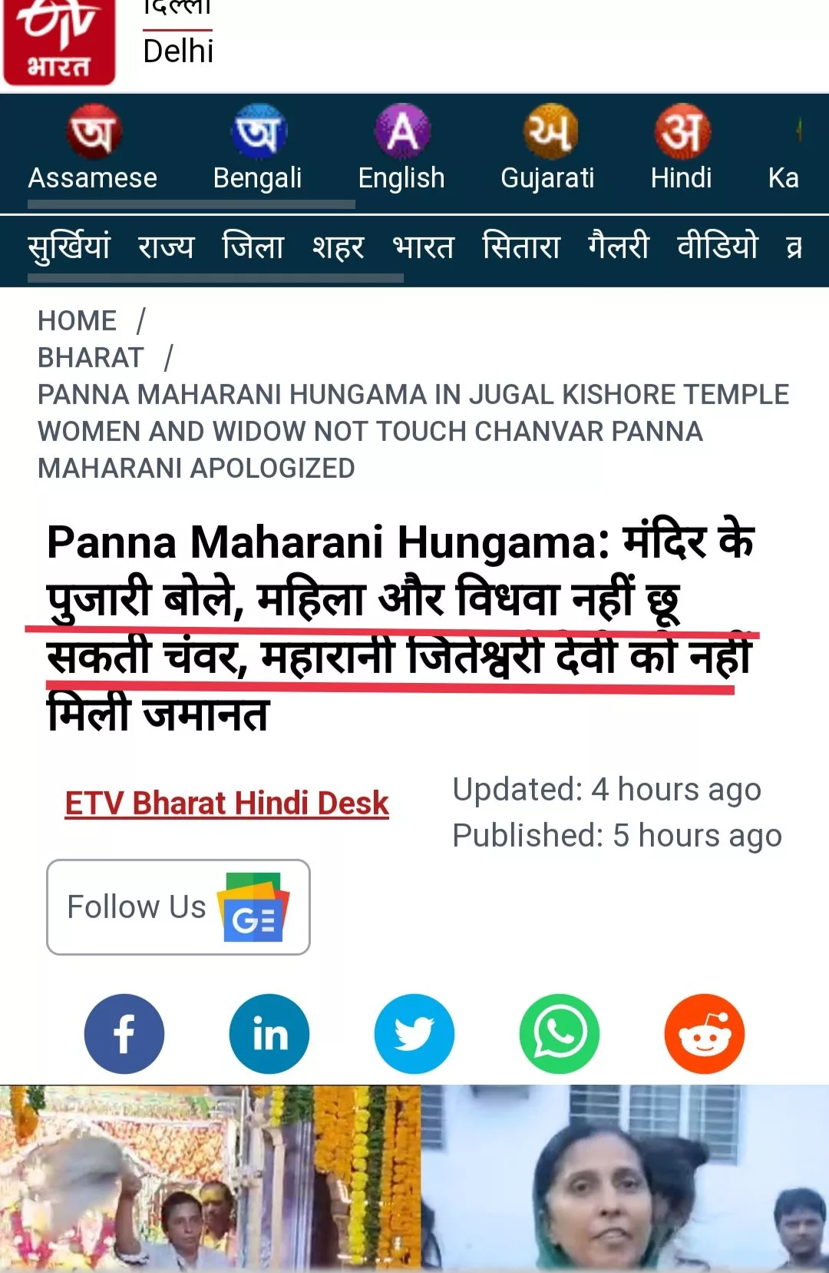The width and height of the screenshot is (829, 1273).
Task: Share article on Twitter
Action: click(x=414, y=1033)
